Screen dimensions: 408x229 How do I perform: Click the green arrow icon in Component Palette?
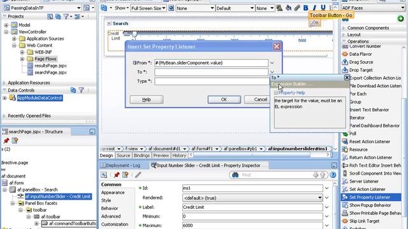(400, 18)
